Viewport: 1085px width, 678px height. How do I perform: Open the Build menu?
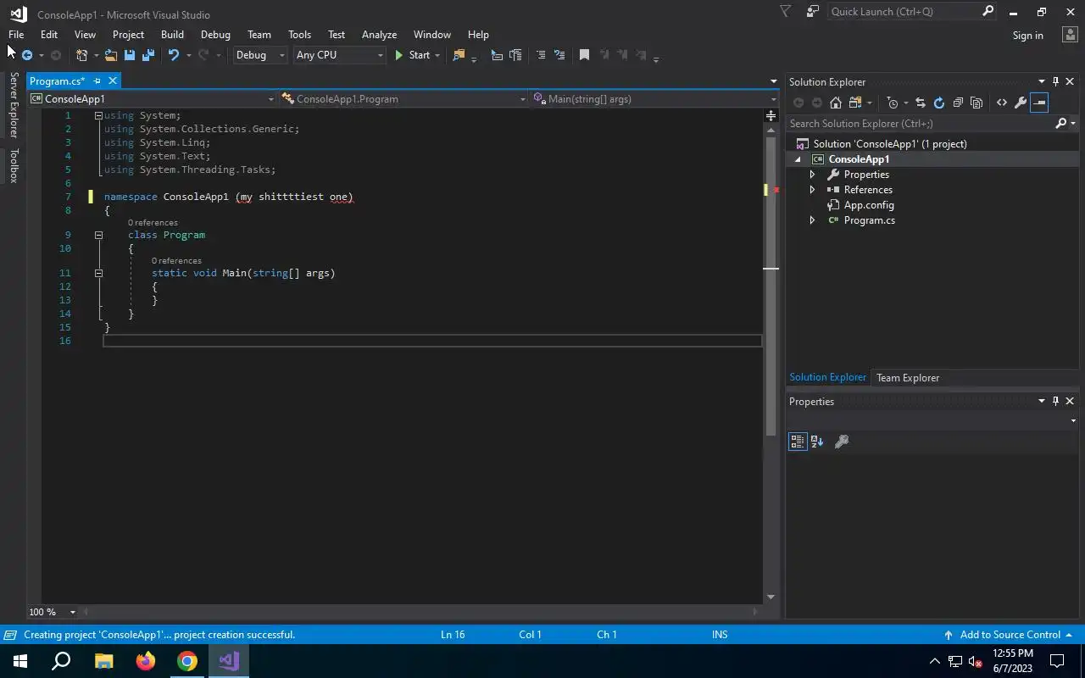(172, 35)
